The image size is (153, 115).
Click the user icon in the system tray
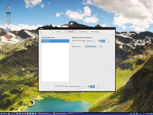[x=131, y=114]
